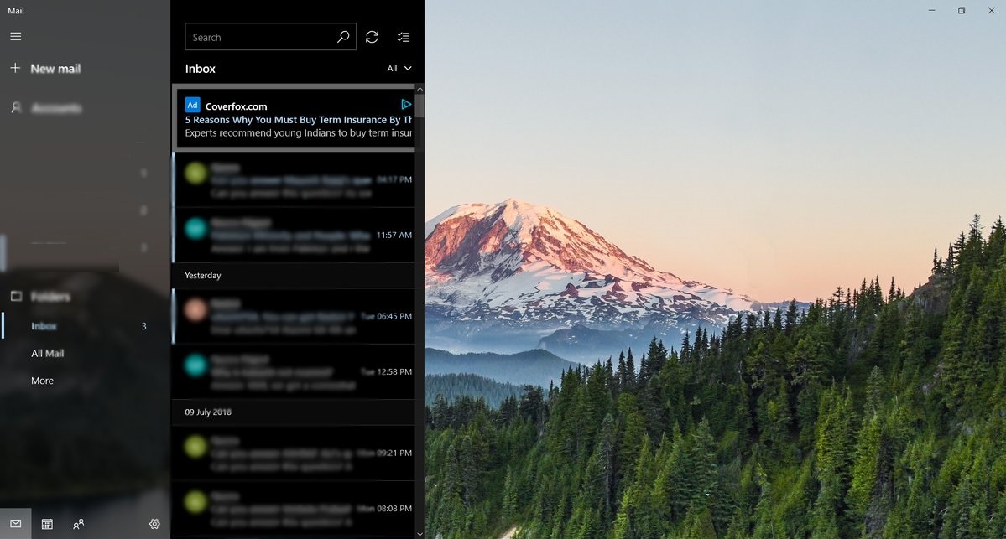
Task: Open Settings gear icon
Action: pos(154,524)
